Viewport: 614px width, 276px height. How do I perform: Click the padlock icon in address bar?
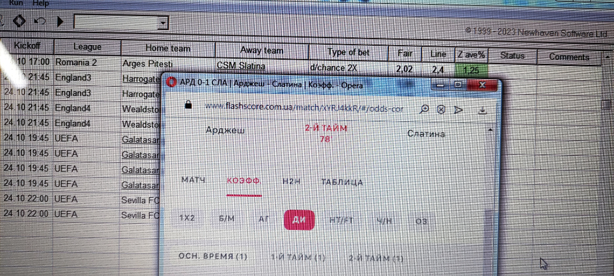[x=188, y=105]
